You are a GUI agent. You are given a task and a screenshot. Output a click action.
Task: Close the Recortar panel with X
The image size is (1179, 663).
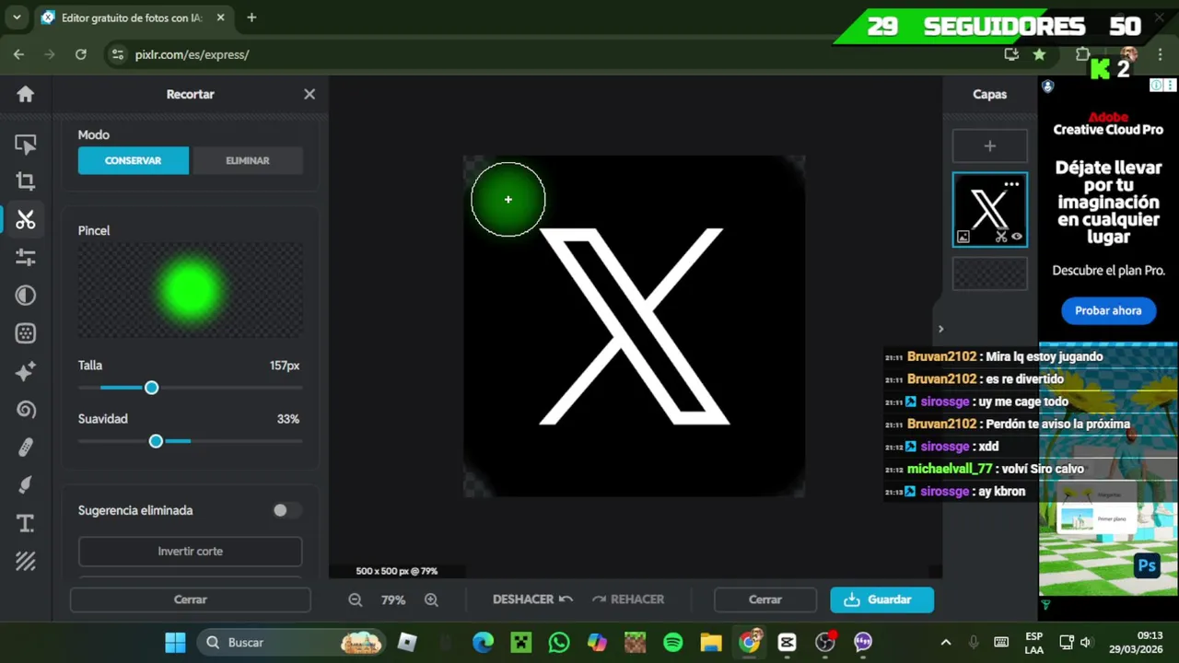[309, 94]
